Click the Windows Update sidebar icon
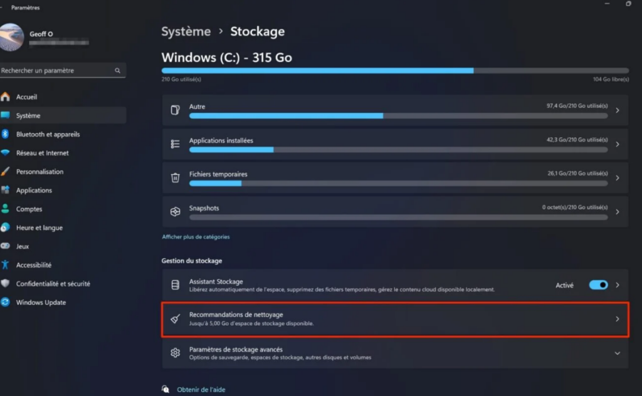 pyautogui.click(x=5, y=303)
